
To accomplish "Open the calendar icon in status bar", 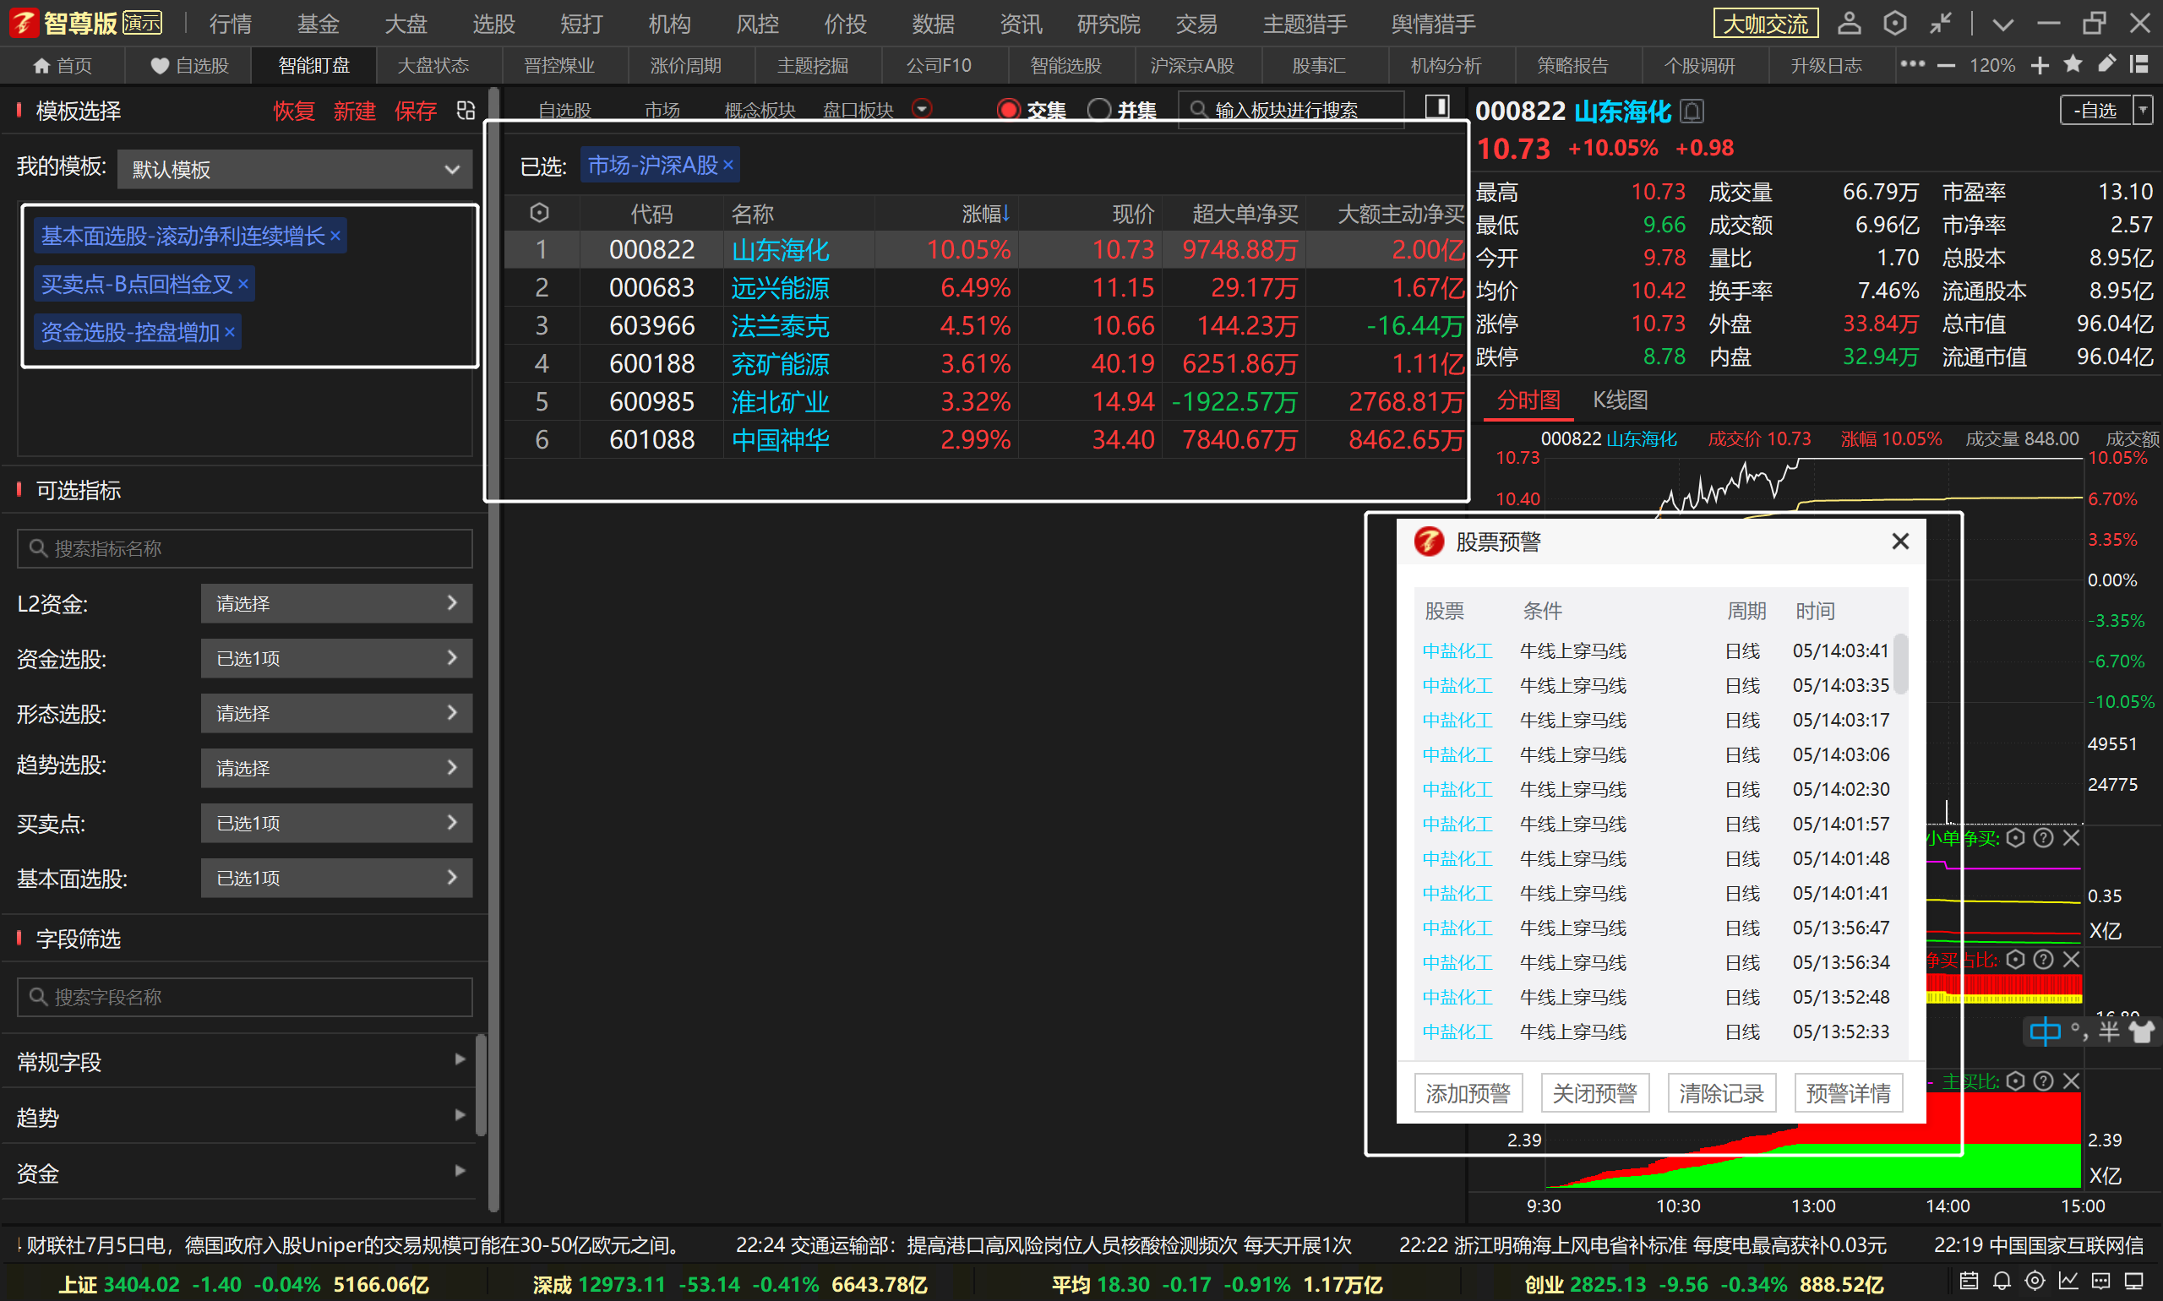I will coord(1969,1281).
